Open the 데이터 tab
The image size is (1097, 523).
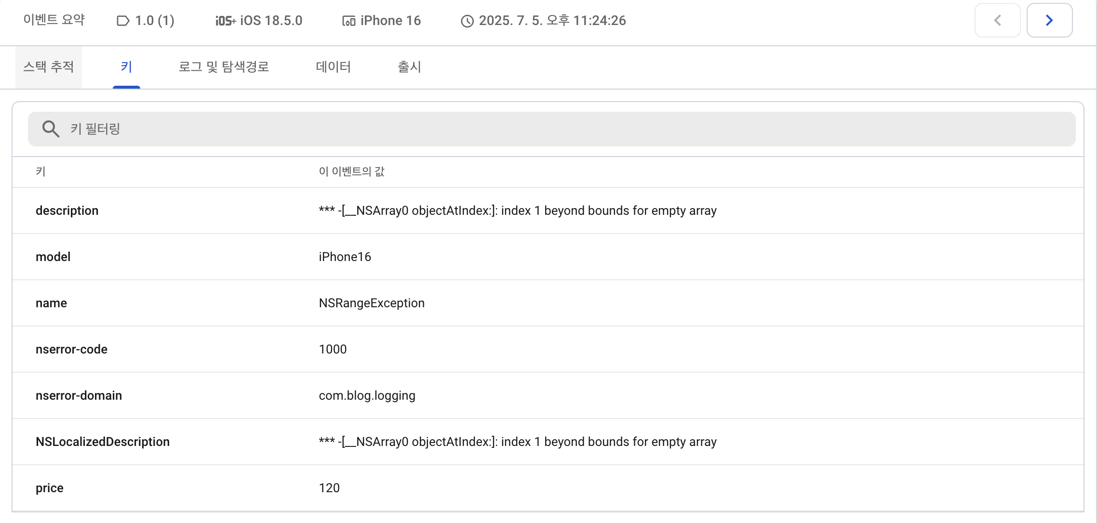(x=333, y=66)
